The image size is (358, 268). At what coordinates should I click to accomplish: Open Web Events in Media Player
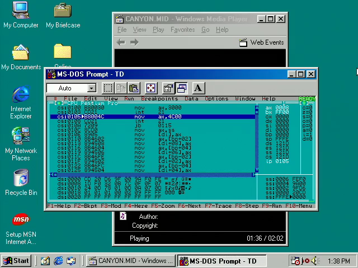[x=261, y=42]
